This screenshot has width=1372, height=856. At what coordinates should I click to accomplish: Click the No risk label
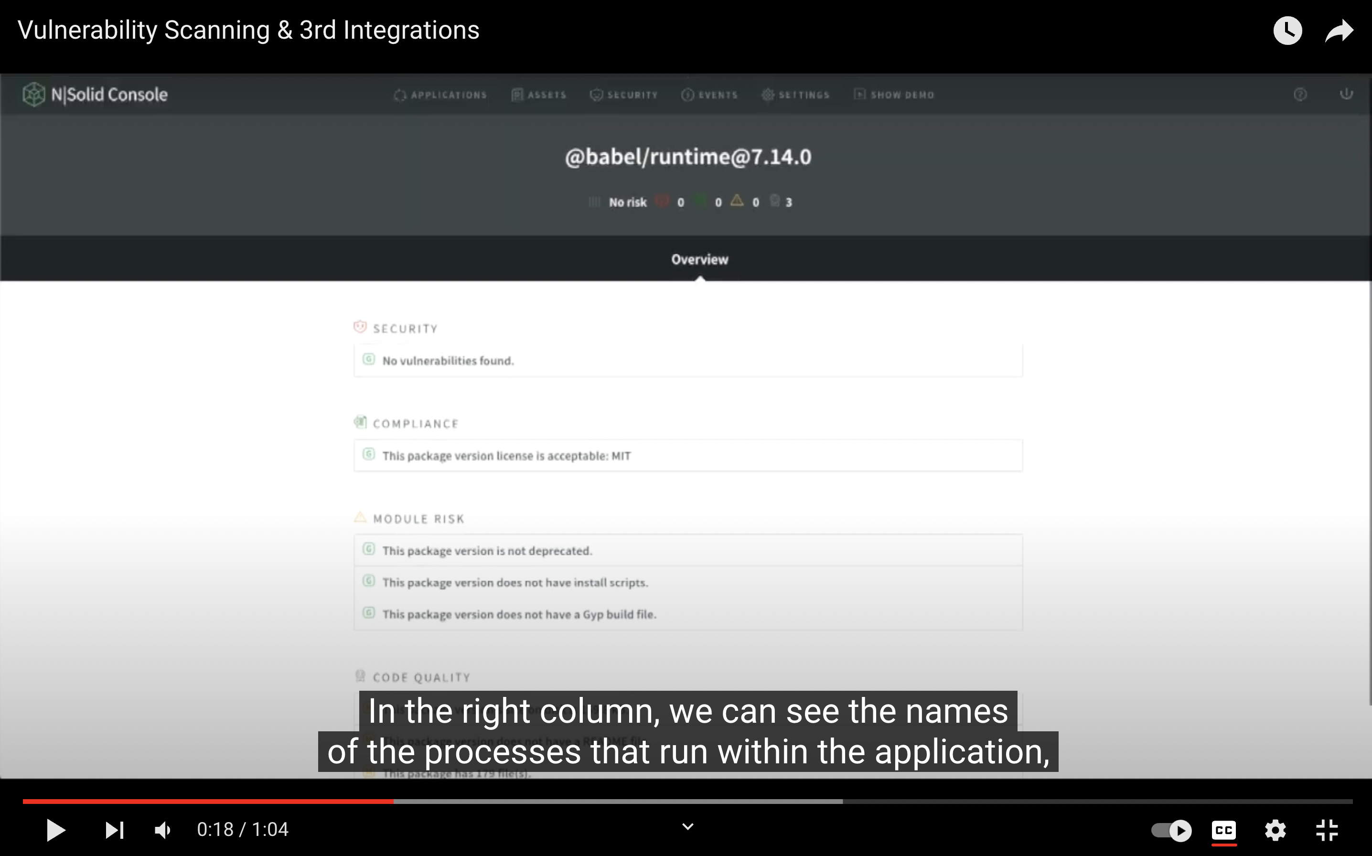tap(627, 202)
